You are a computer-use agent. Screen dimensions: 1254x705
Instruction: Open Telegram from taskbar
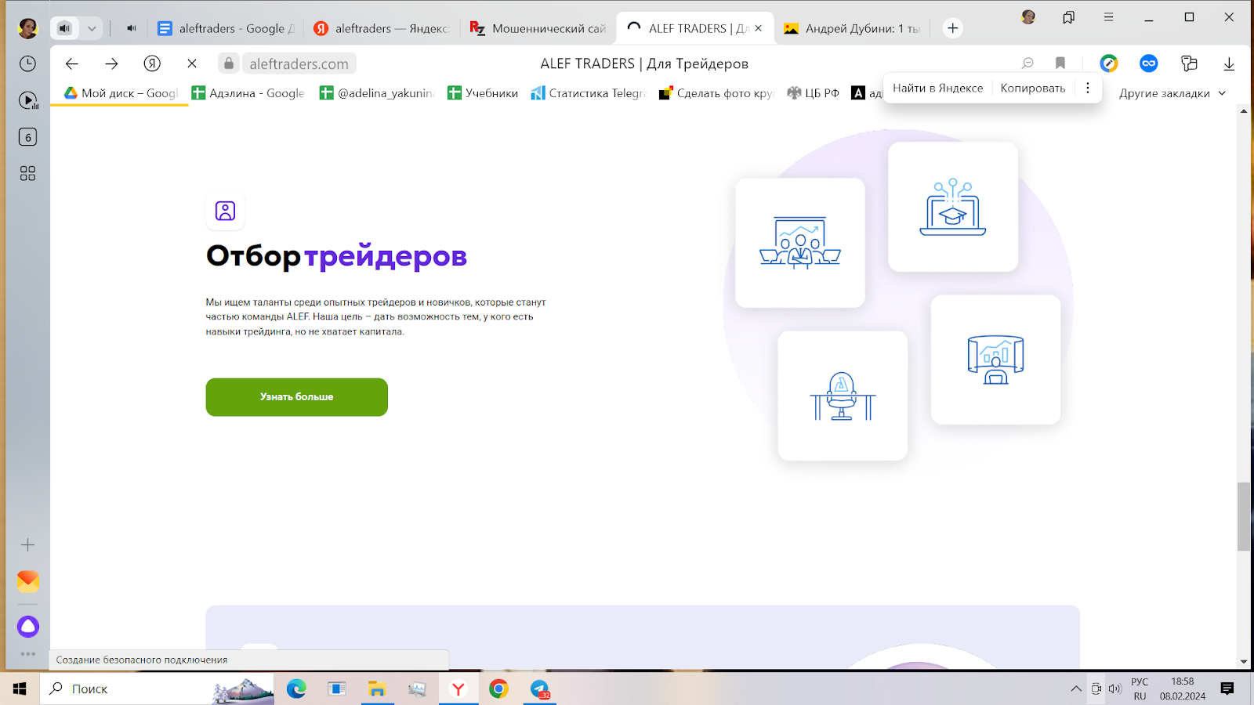(x=539, y=689)
